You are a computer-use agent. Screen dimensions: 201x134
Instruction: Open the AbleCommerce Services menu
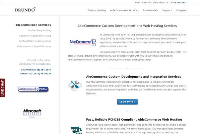[124, 10]
